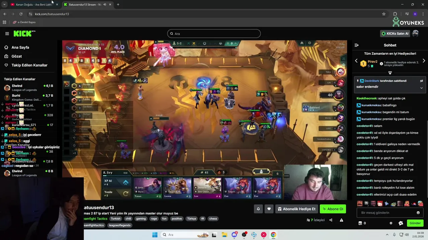Click the Gönder send button
The height and width of the screenshot is (240, 428).
tap(415, 223)
